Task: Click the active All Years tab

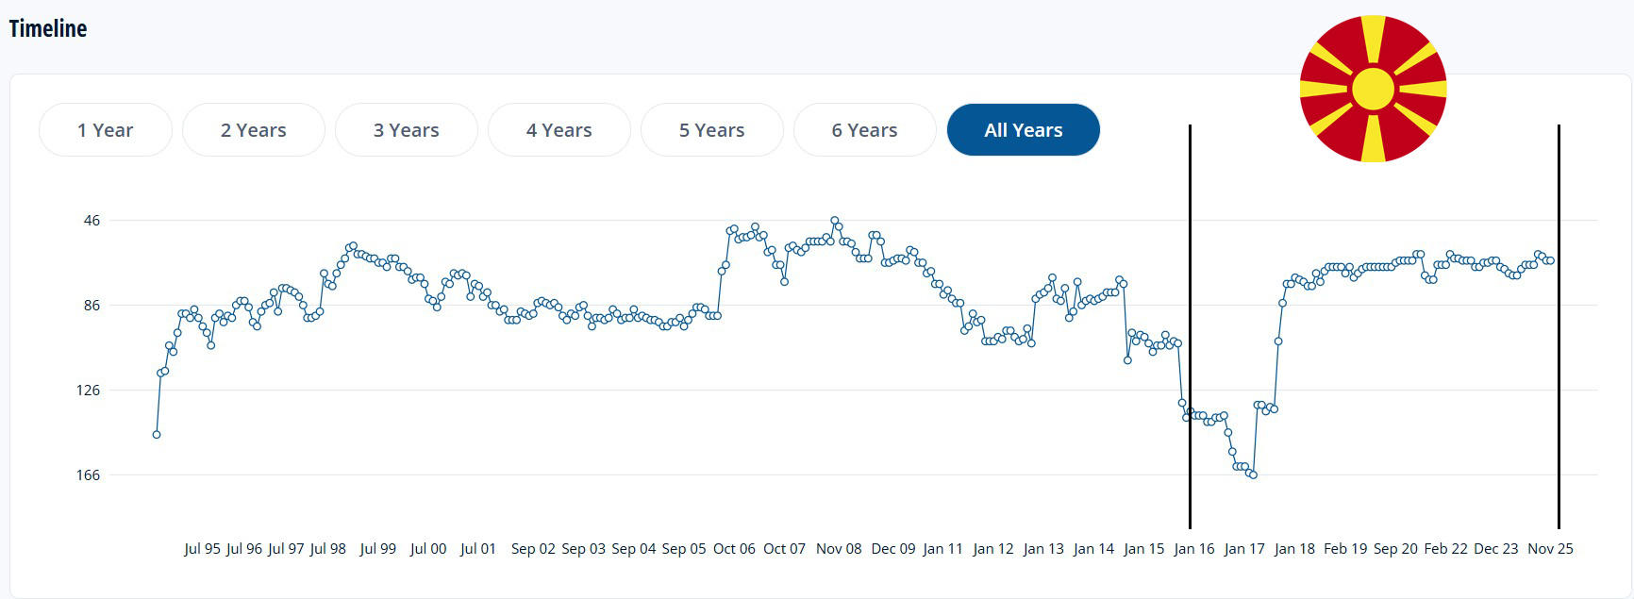Action: click(x=1023, y=130)
